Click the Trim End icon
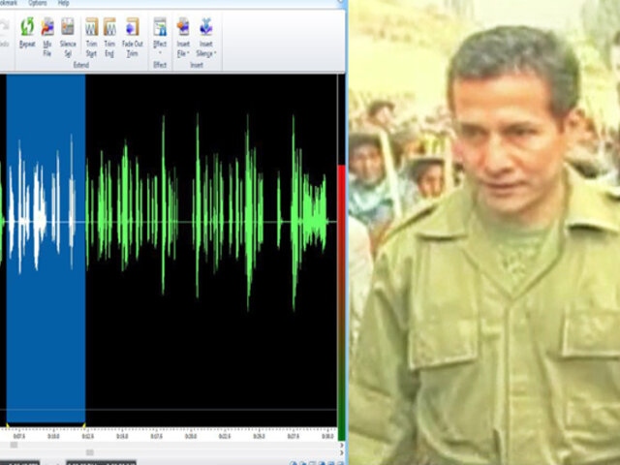 (109, 34)
